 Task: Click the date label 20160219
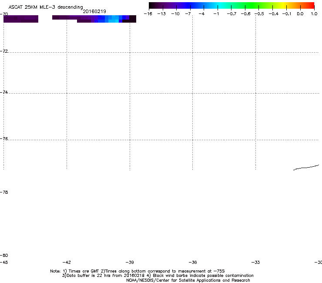[94, 11]
